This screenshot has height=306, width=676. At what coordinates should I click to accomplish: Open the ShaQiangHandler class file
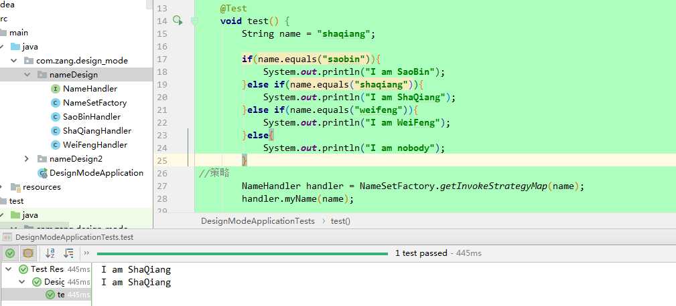[97, 131]
